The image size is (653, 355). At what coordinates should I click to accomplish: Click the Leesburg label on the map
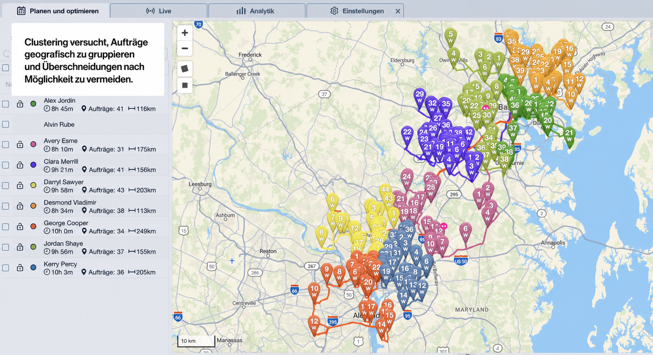tap(200, 184)
